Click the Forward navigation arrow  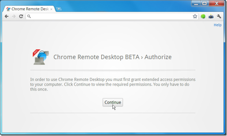tap(14, 16)
